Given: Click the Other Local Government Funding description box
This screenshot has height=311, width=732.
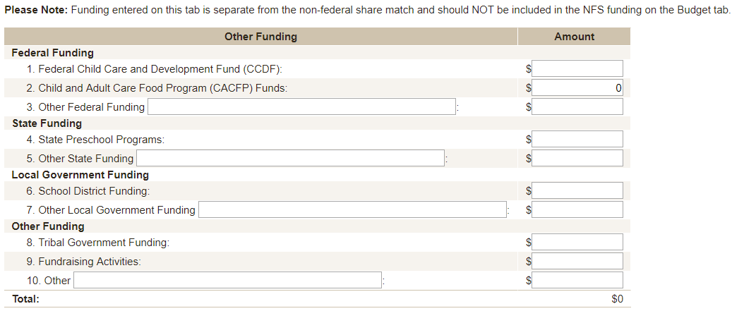Looking at the screenshot, I should [352, 209].
